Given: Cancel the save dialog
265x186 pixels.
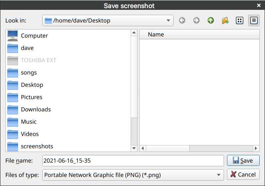Looking at the screenshot, I should coord(243,175).
